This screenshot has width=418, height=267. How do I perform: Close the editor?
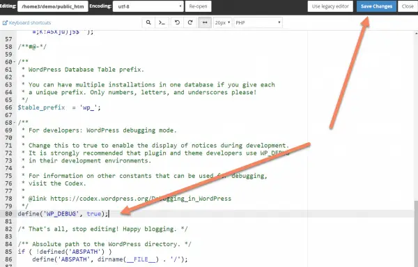coord(408,6)
